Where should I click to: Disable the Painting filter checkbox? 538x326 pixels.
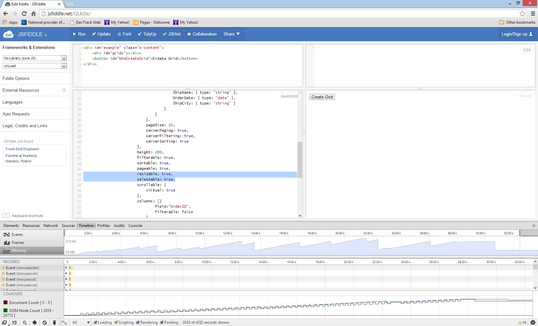[x=162, y=322]
